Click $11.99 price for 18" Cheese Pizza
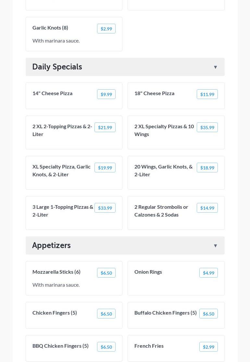Screen dimensions: 250x362 (207, 94)
